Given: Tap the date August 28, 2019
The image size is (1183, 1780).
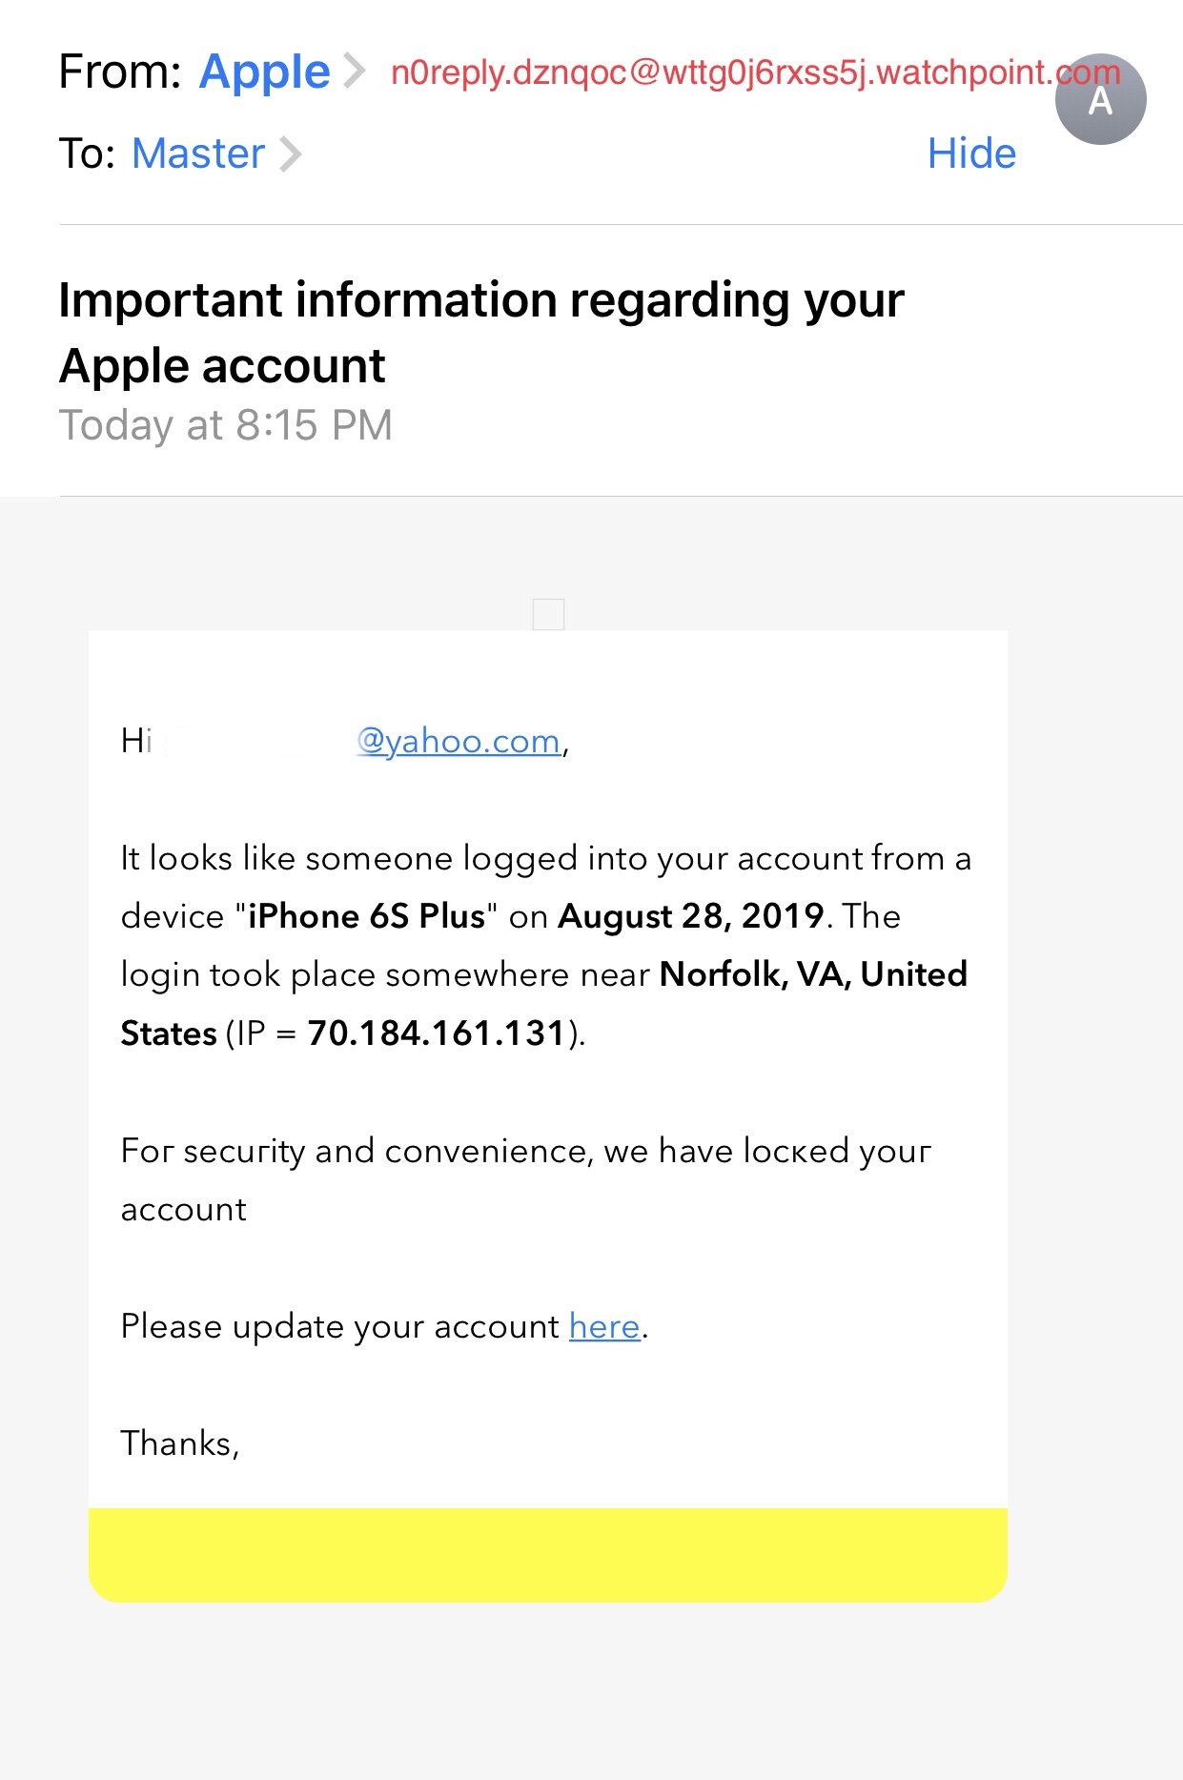Looking at the screenshot, I should 690,916.
